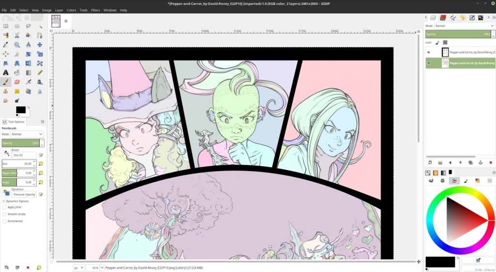Screen dimensions: 496x272
Task: Enable Smooth stroke checkbox
Action: point(4,214)
